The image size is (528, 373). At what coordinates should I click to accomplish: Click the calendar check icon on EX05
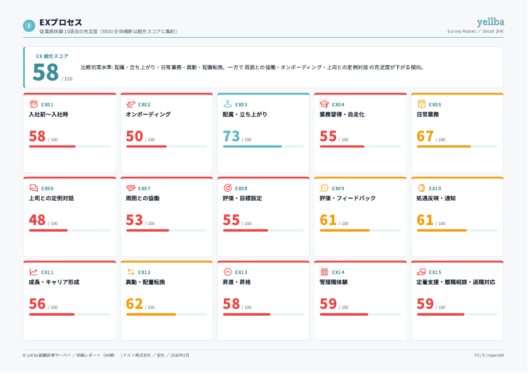tap(421, 104)
